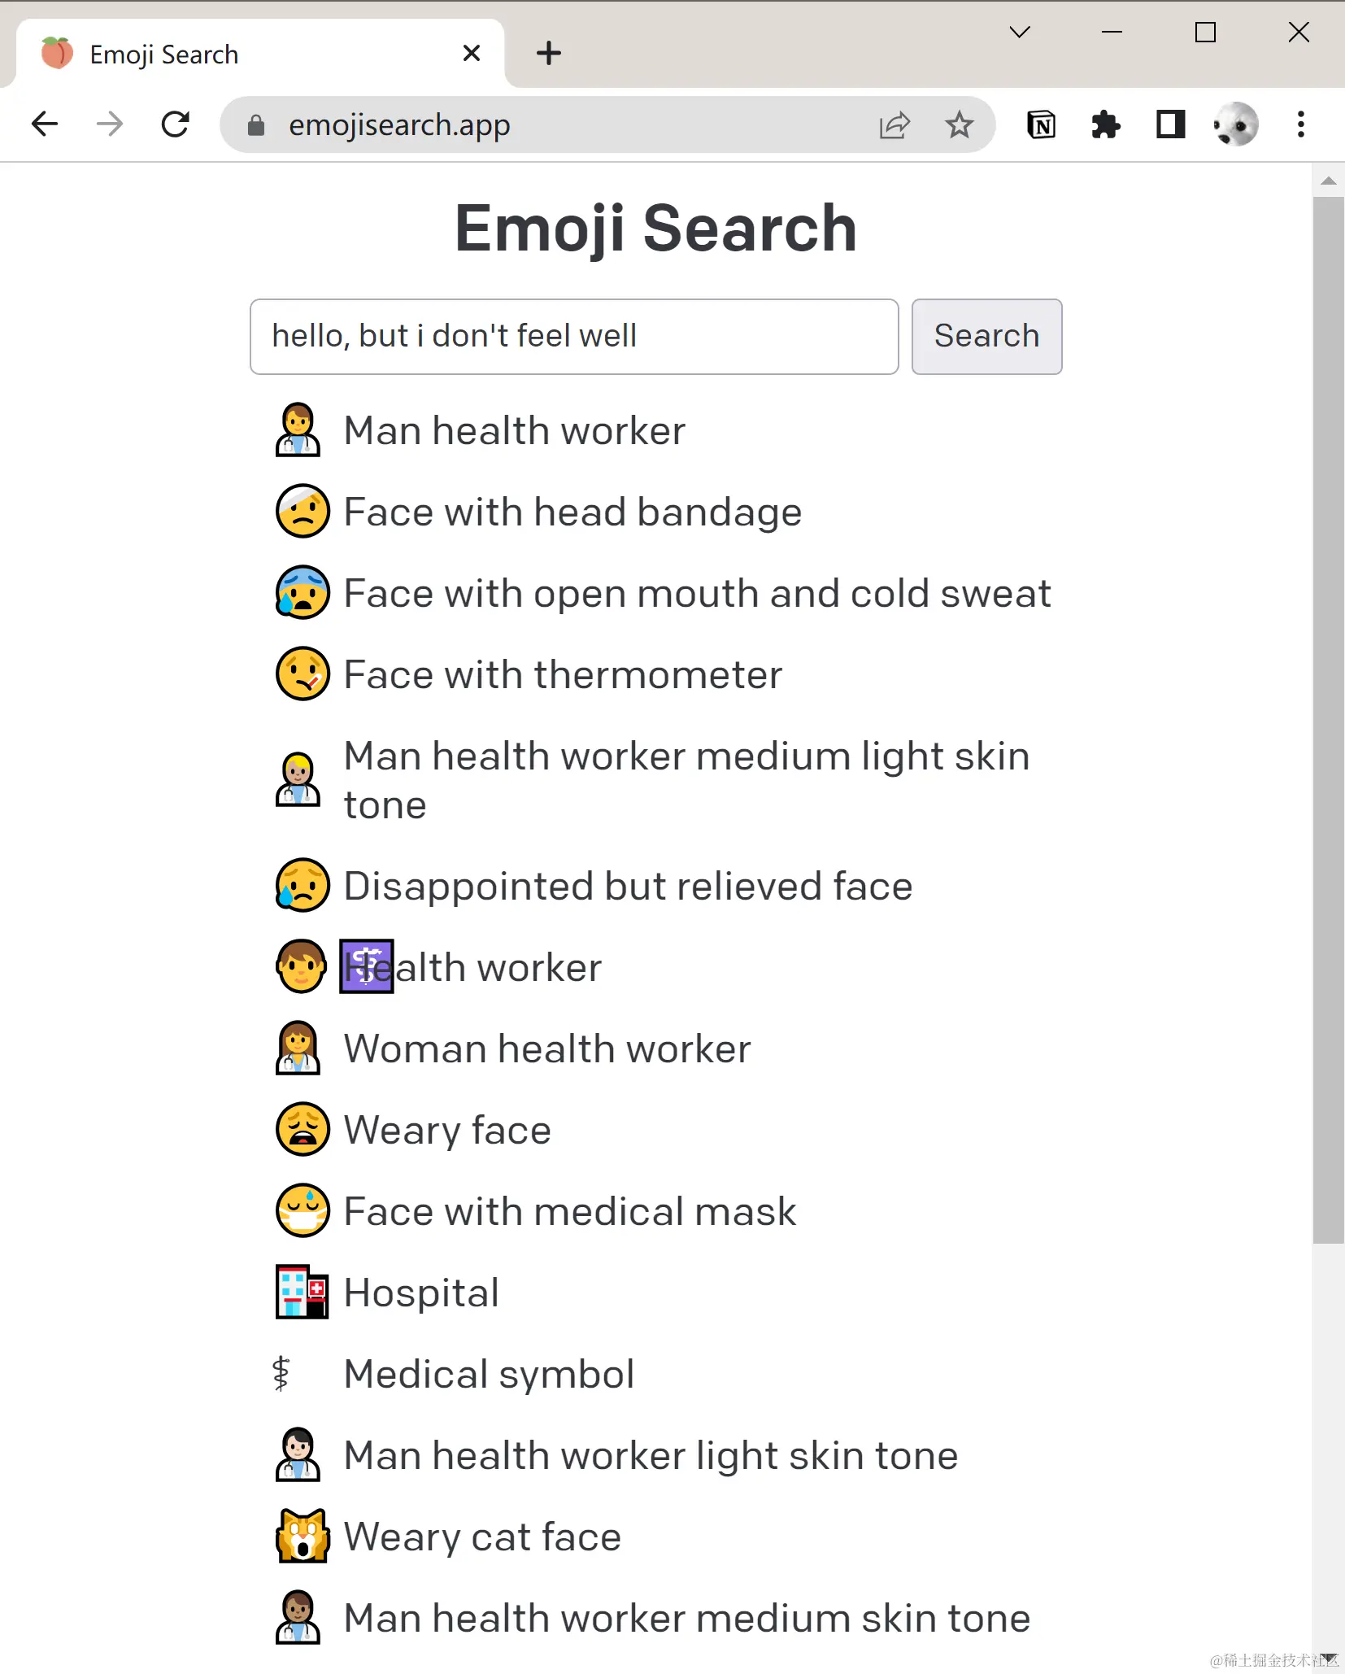Open the Chrome three-dot menu
The height and width of the screenshot is (1674, 1345).
1300,124
